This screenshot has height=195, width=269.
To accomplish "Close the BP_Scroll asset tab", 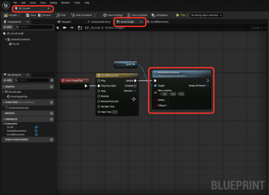I will coord(49,8).
